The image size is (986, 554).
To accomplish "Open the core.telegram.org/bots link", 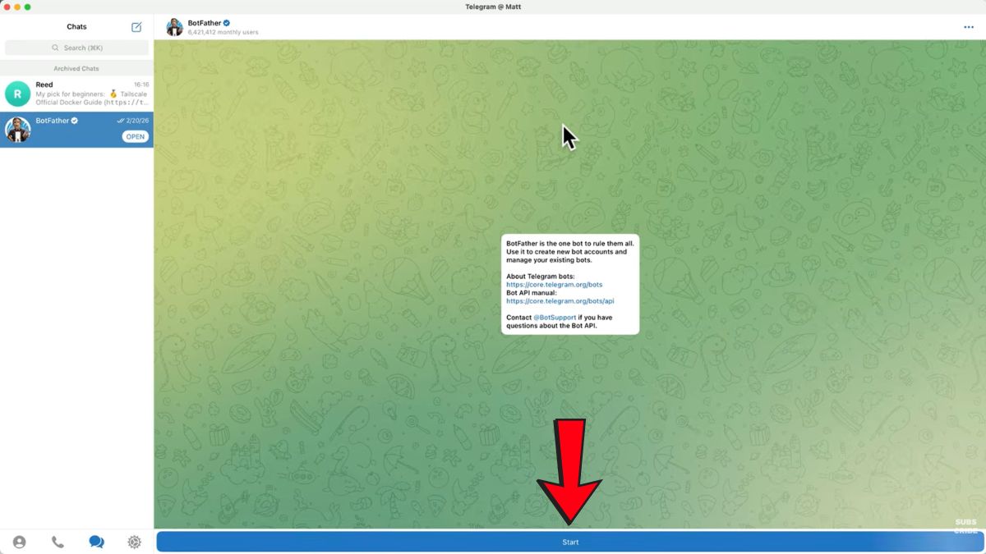I will pos(554,285).
